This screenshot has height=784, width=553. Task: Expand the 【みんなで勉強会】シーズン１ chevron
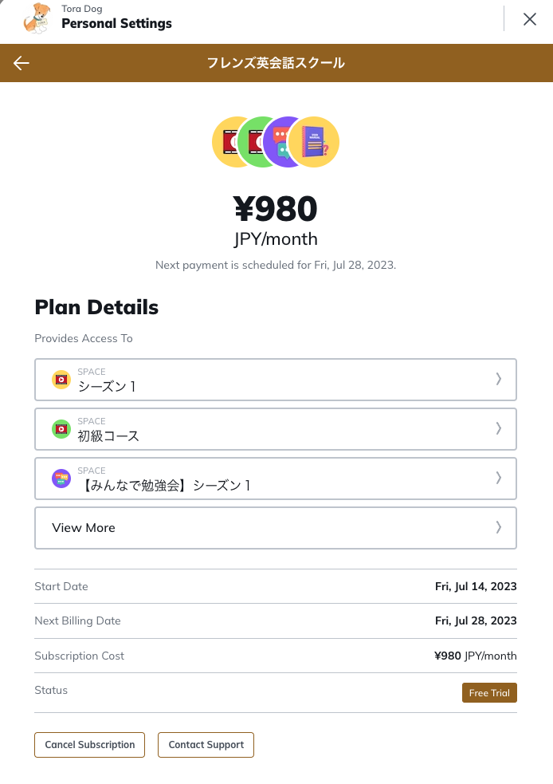[x=499, y=479]
